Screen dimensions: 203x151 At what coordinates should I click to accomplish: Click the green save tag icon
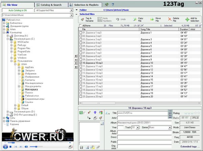point(82,112)
